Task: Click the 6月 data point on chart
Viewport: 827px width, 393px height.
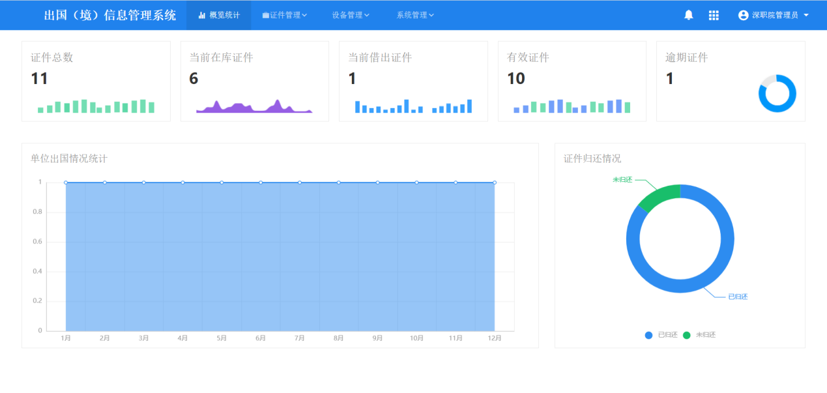Action: 261,182
